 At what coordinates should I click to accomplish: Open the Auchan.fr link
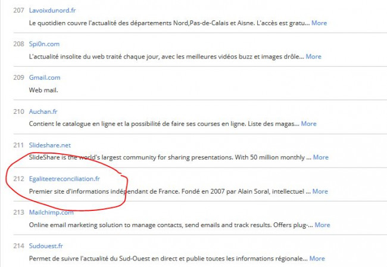click(43, 111)
